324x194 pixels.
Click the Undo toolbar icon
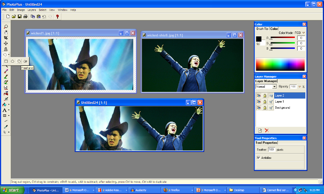coord(44,17)
